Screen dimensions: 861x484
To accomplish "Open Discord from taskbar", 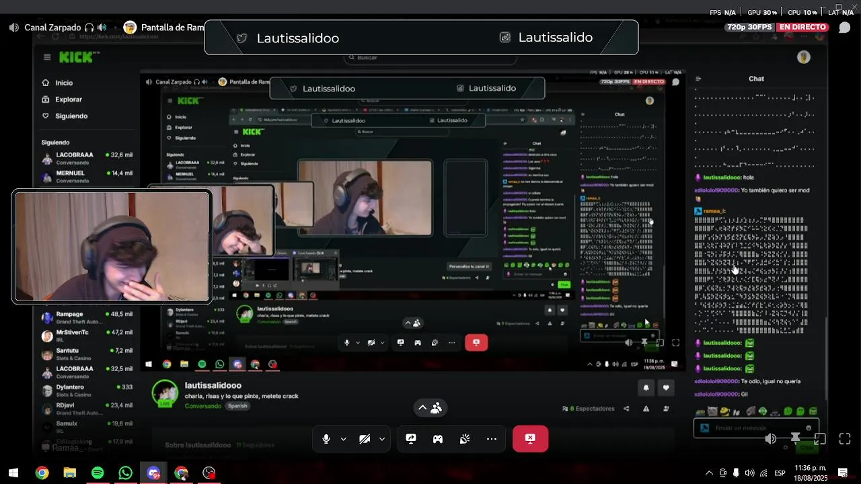I will [153, 473].
